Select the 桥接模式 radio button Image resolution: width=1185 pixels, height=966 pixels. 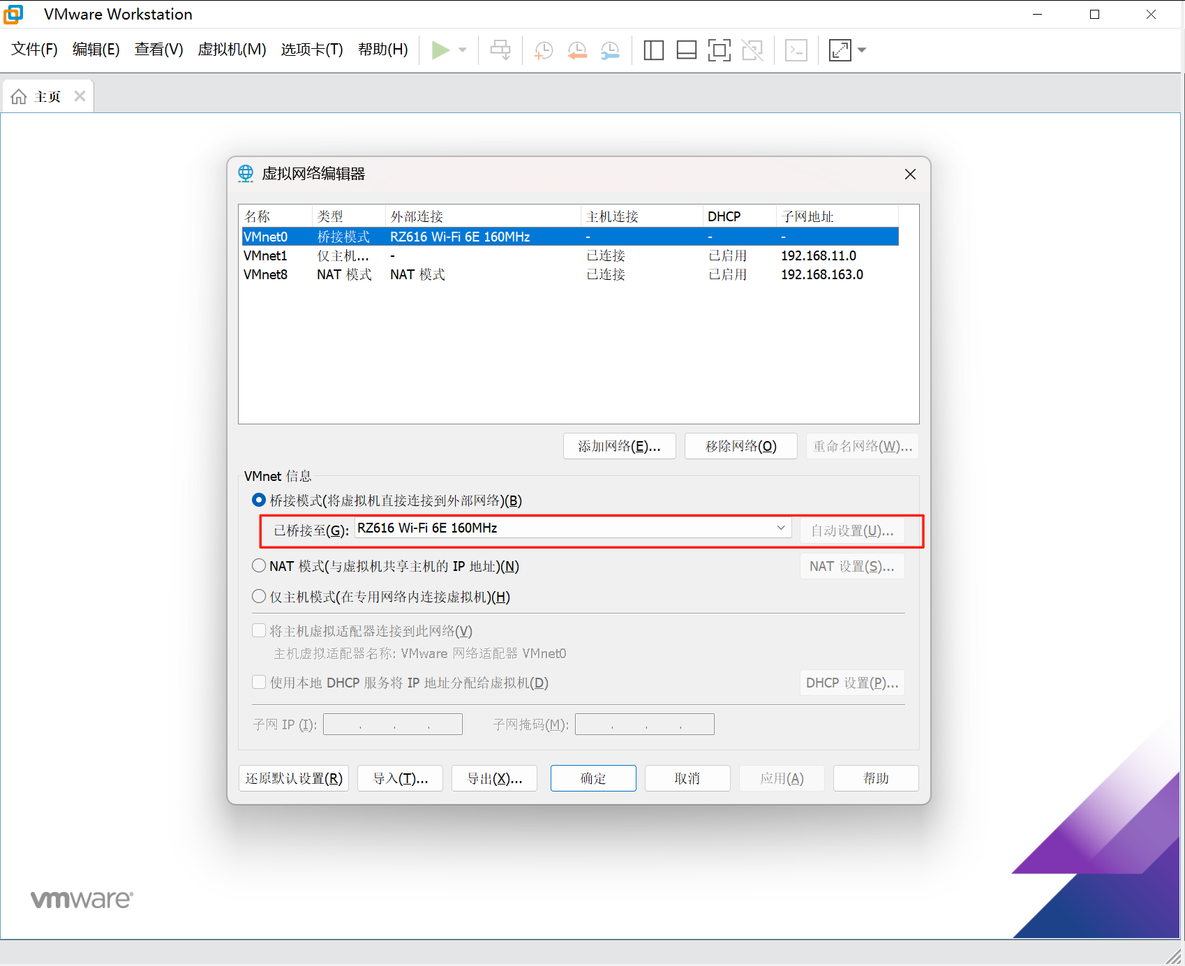point(259,500)
